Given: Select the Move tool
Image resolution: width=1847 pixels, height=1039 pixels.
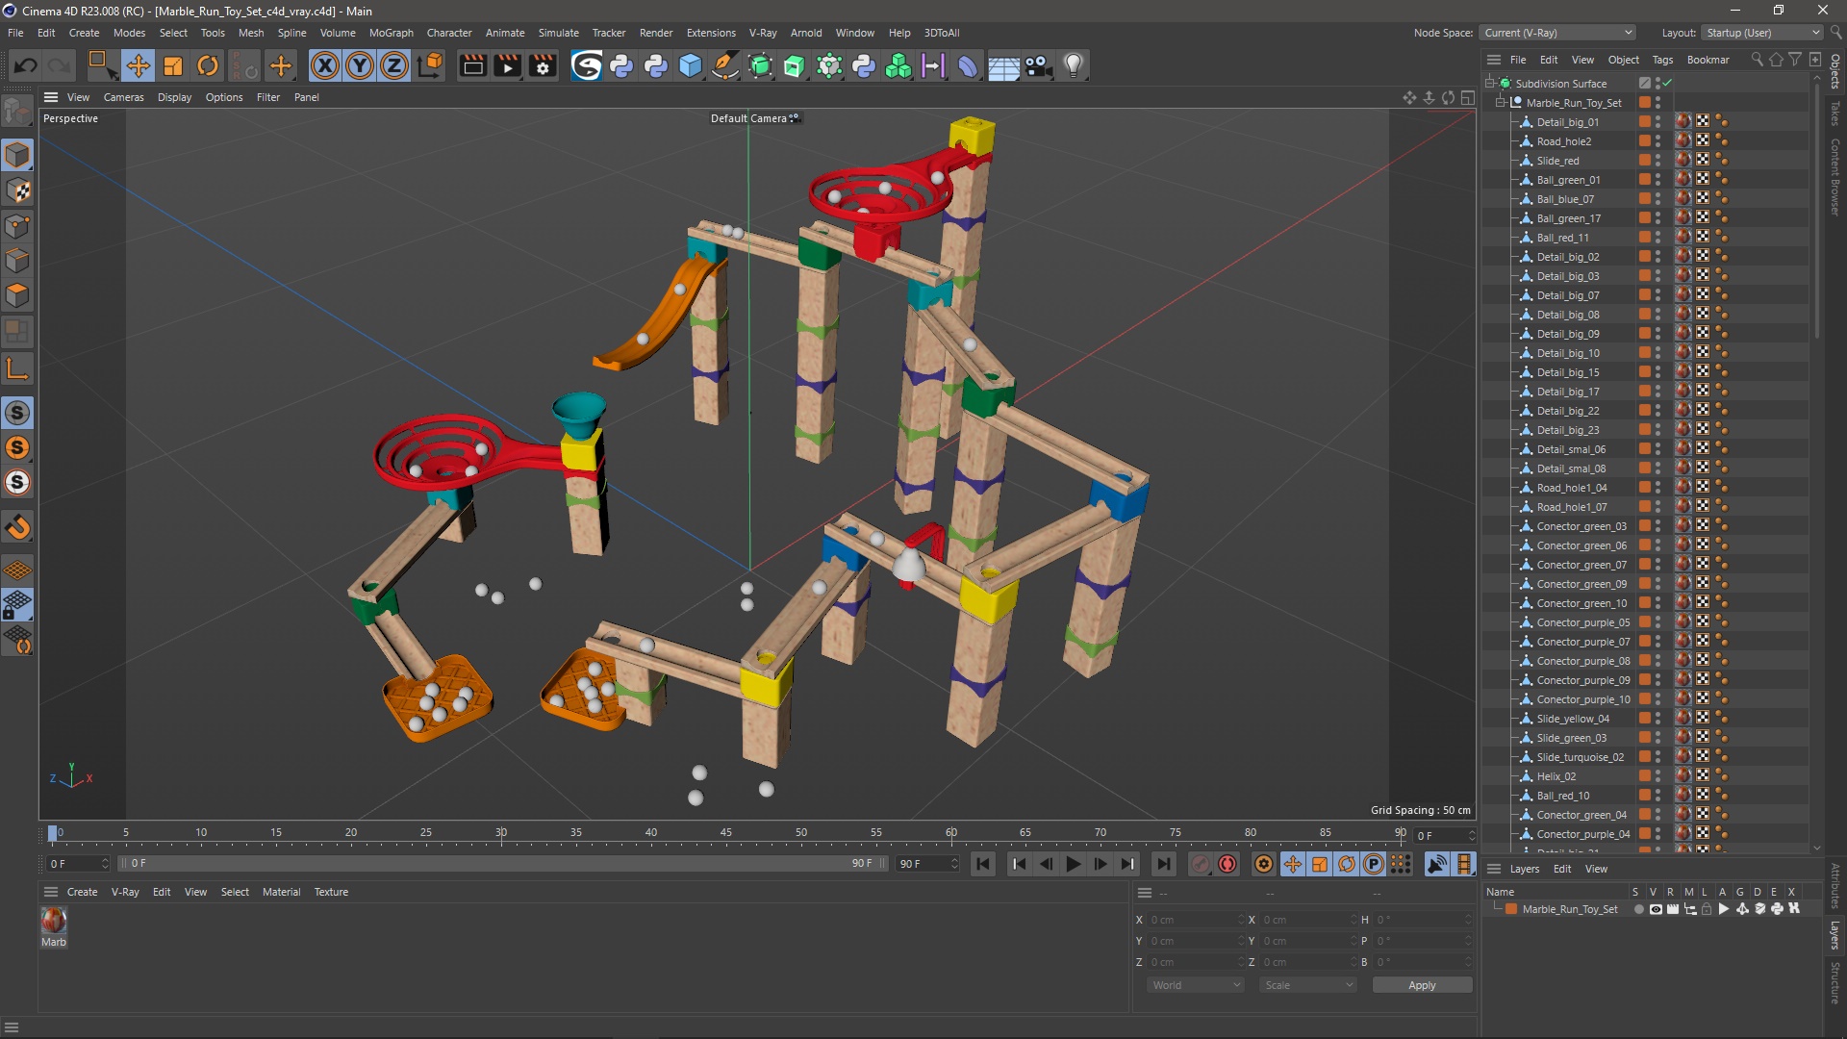Looking at the screenshot, I should point(138,65).
